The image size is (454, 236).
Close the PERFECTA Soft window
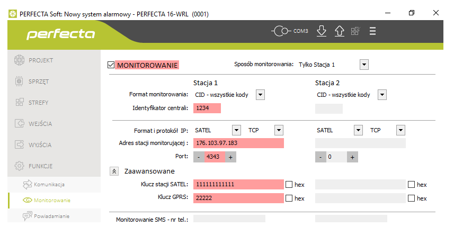(x=436, y=13)
